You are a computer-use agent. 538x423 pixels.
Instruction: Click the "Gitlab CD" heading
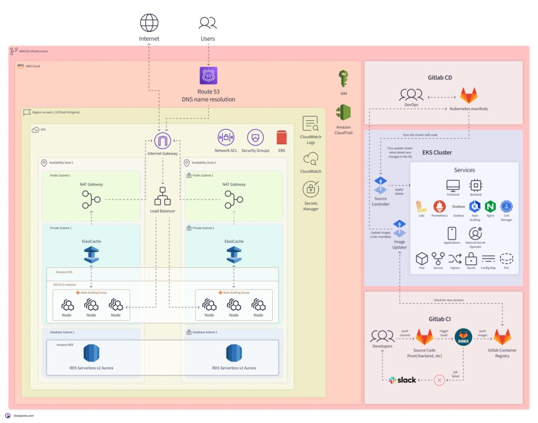440,78
